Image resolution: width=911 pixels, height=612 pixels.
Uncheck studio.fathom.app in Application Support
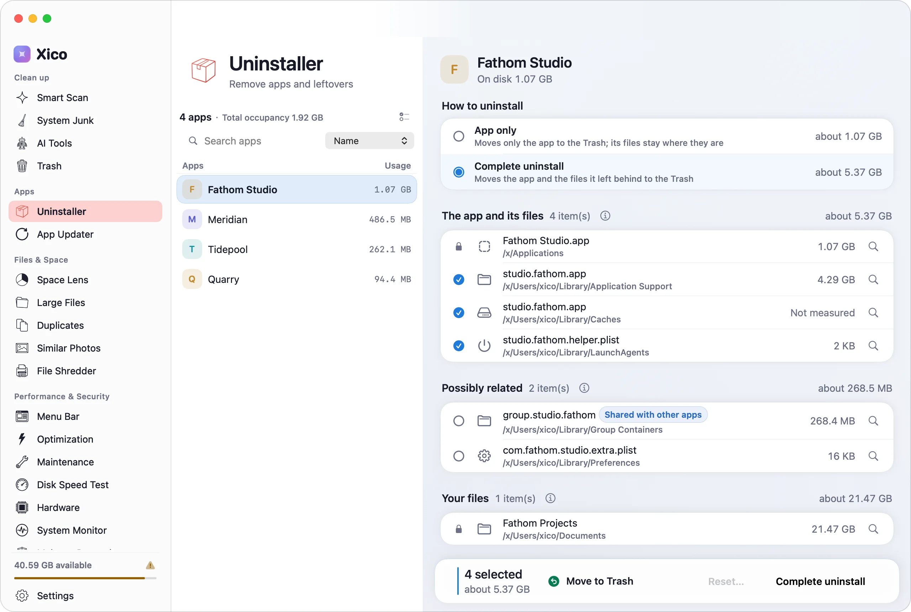point(459,279)
